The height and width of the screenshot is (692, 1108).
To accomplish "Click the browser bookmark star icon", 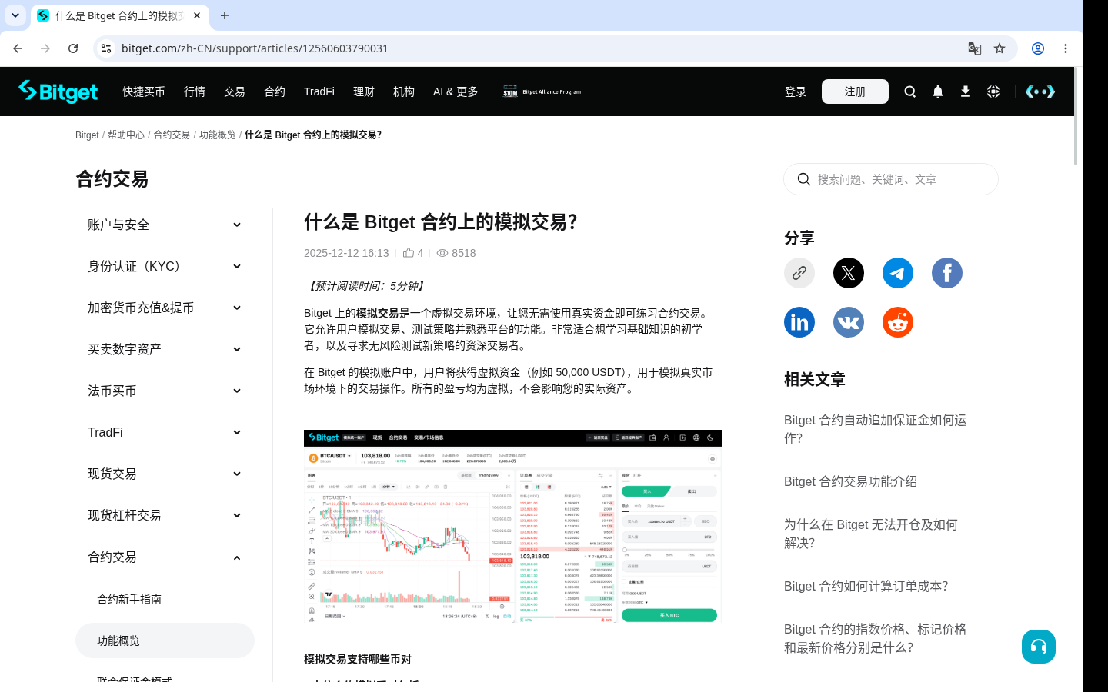I will 1000,48.
